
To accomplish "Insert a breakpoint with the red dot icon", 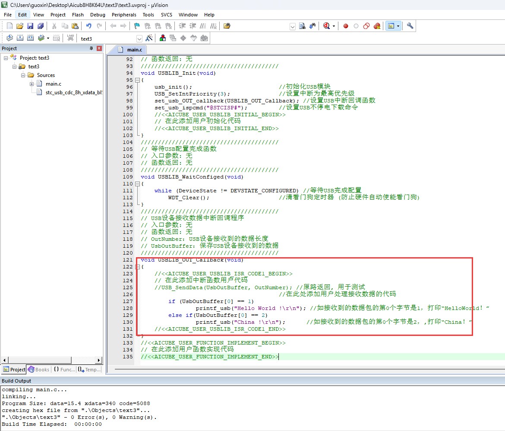I will click(346, 26).
